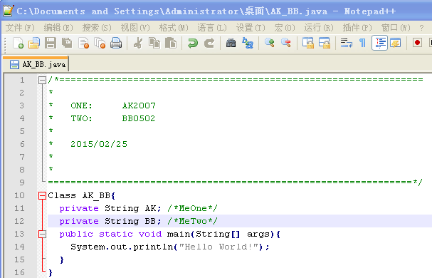Open the Replace tool icon
The height and width of the screenshot is (278, 432).
(x=248, y=43)
